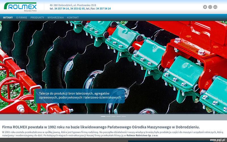Select the WITAMY menu item

coord(8,18)
